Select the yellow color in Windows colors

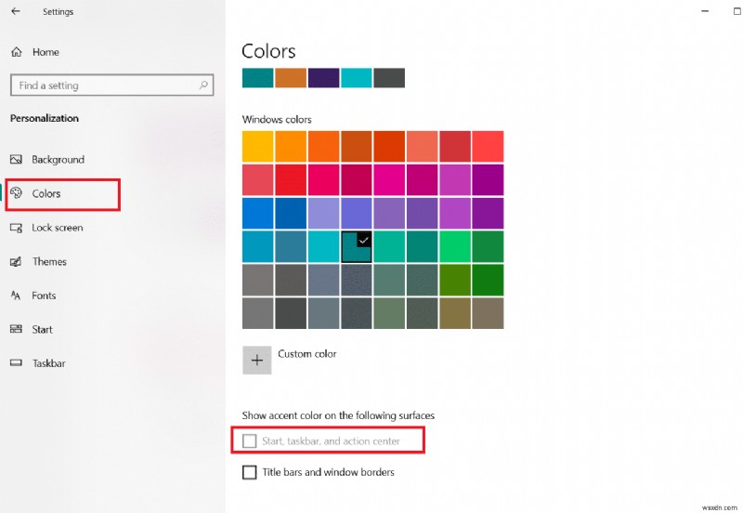pos(257,146)
